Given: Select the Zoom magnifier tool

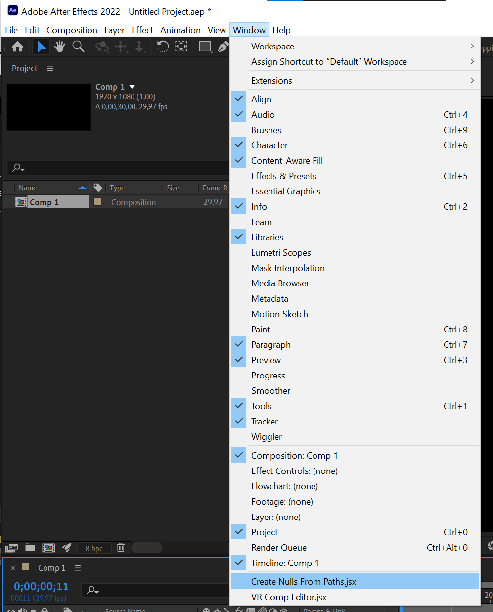Looking at the screenshot, I should pyautogui.click(x=78, y=47).
